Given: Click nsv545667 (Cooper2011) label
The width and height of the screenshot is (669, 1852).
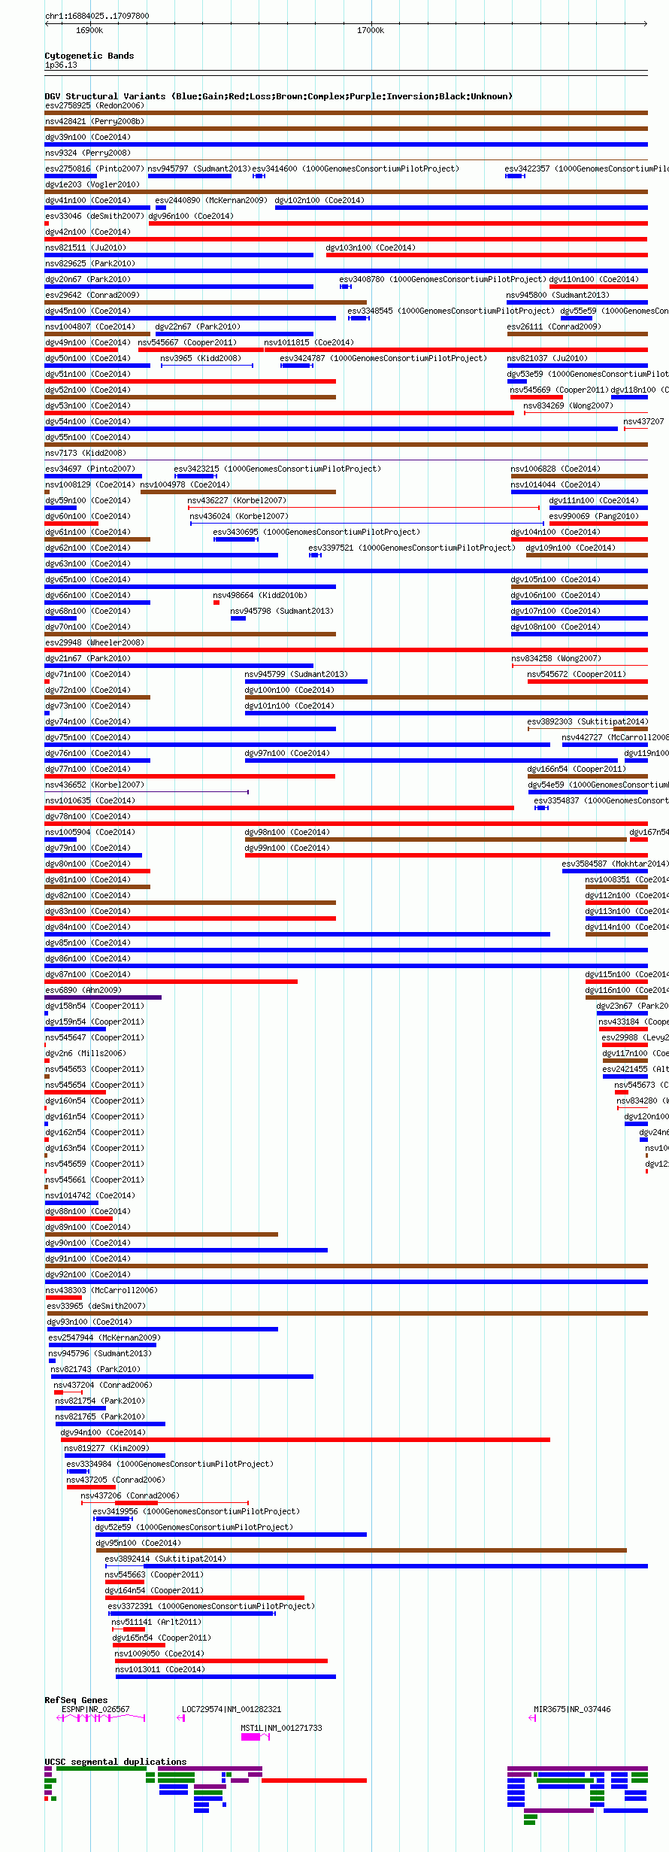Looking at the screenshot, I should point(187,342).
